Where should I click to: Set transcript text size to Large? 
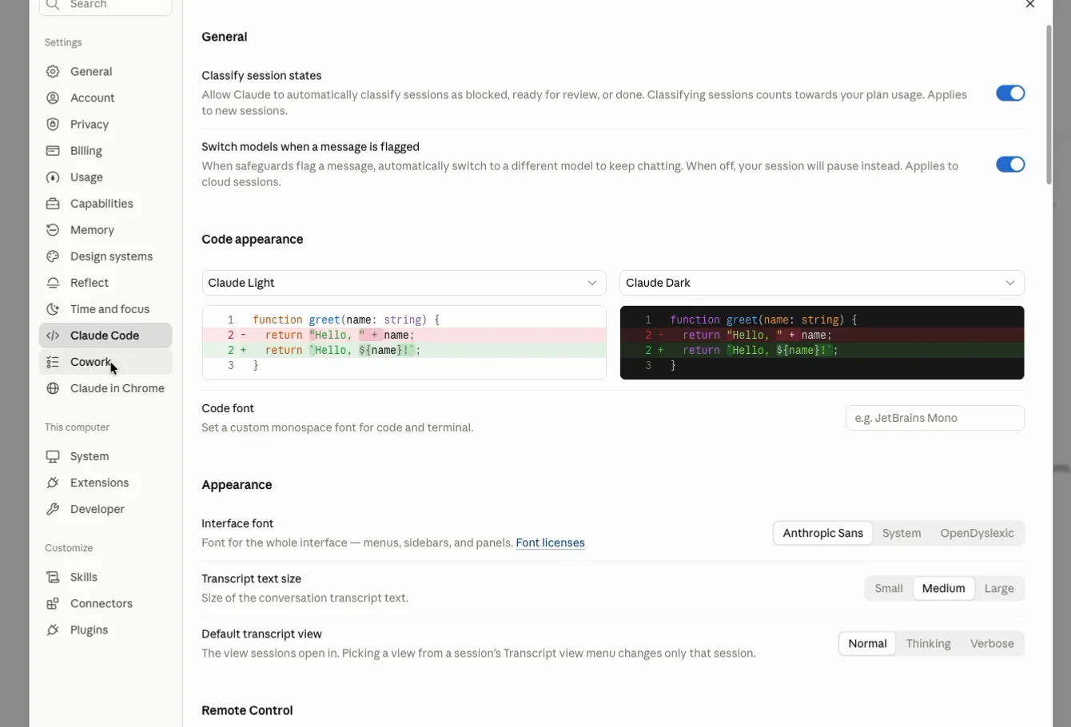[x=999, y=588]
